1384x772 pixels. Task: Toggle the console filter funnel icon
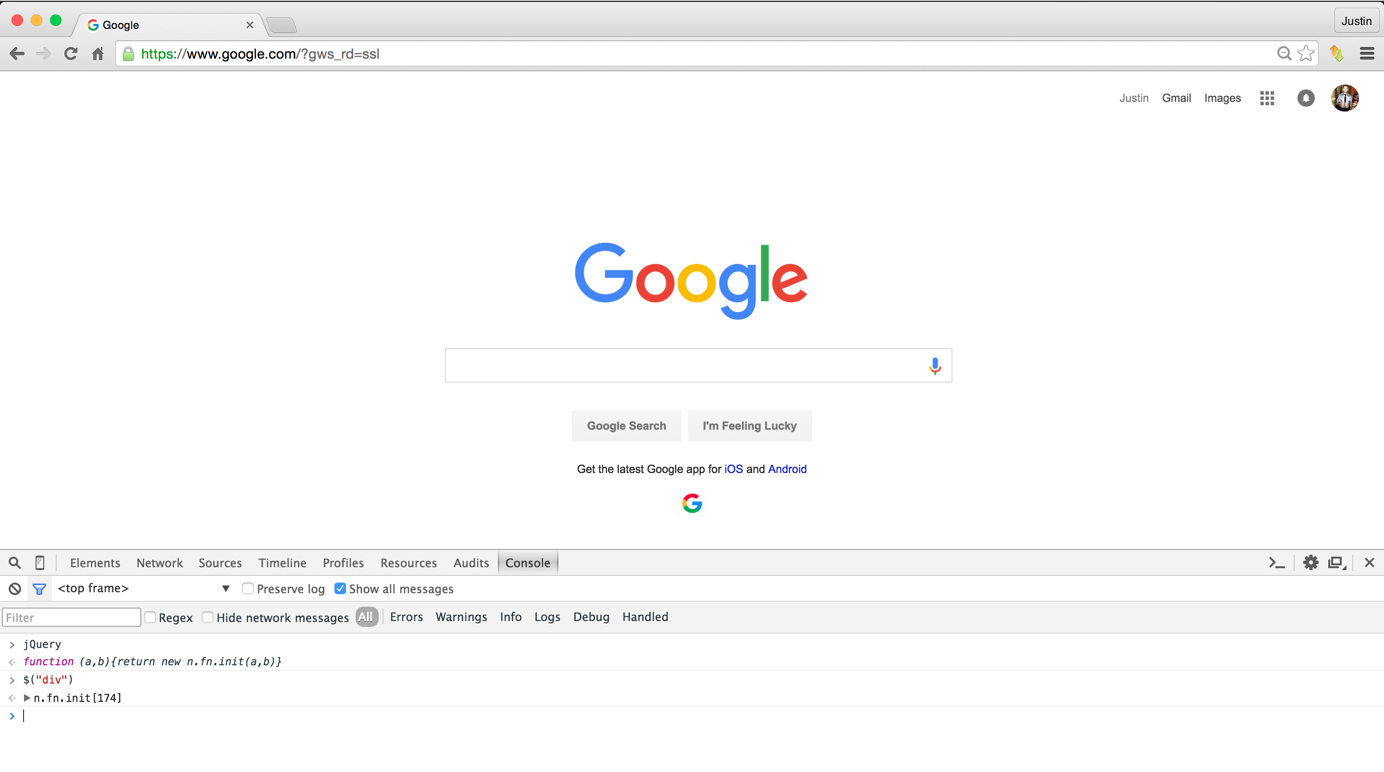point(39,589)
